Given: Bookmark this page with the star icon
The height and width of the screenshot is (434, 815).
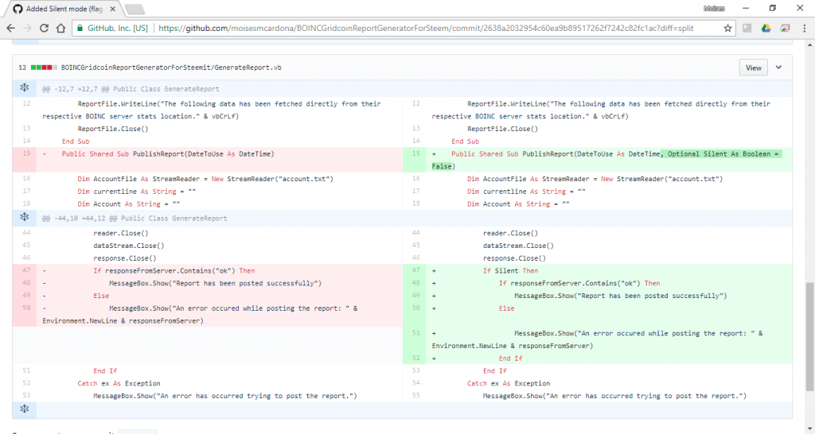Looking at the screenshot, I should click(x=727, y=28).
